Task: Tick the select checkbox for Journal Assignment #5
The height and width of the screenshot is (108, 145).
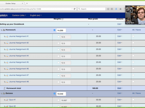Action: (133, 62)
